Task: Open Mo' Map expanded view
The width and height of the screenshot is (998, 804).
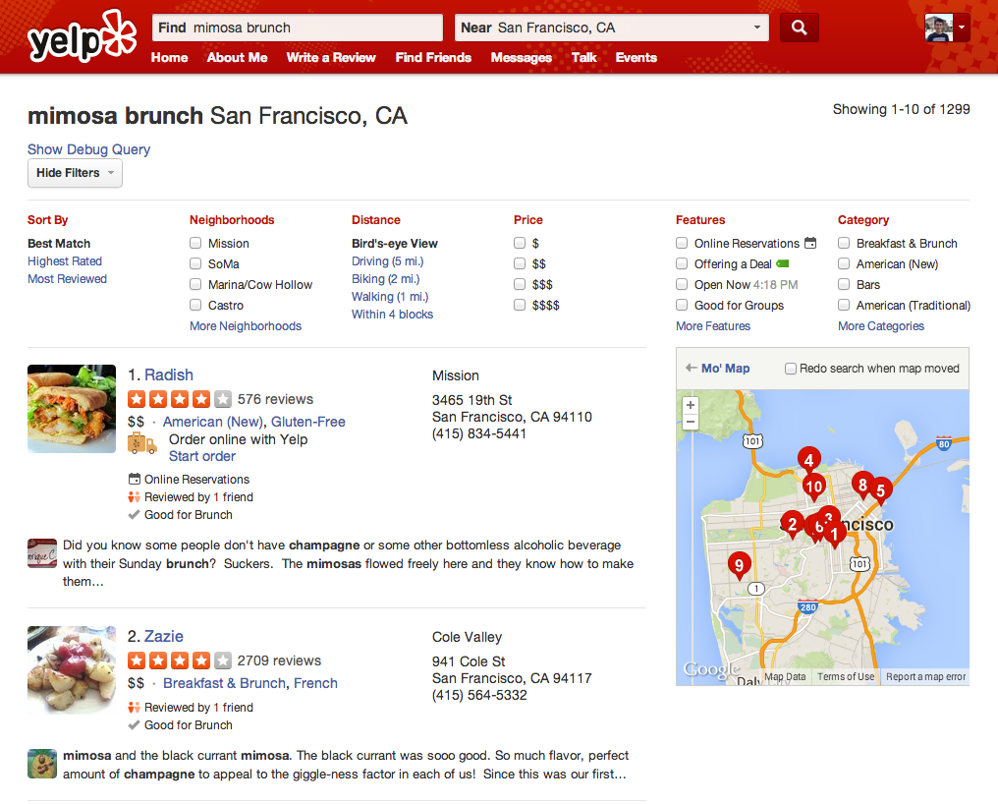Action: point(725,369)
